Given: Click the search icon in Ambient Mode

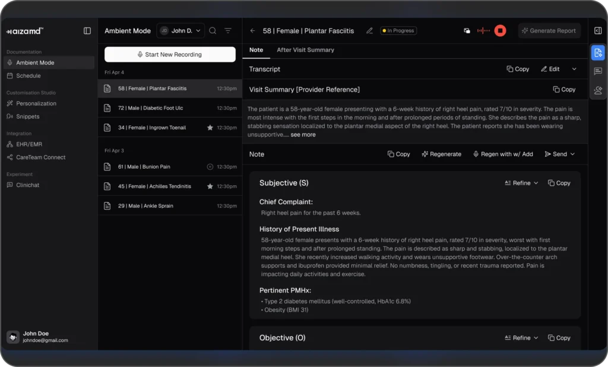Looking at the screenshot, I should (x=213, y=31).
